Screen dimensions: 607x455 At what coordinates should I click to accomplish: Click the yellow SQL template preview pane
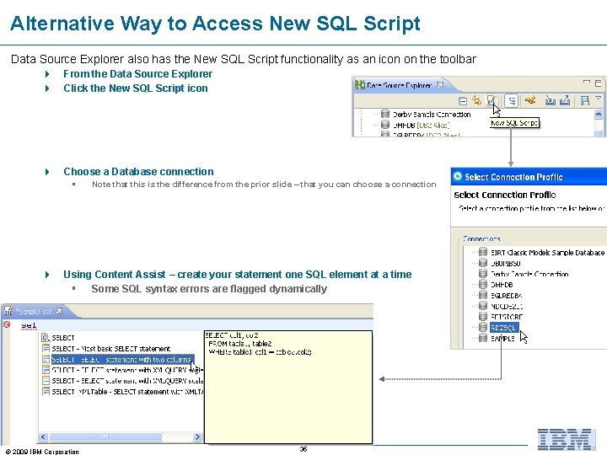[x=288, y=387]
